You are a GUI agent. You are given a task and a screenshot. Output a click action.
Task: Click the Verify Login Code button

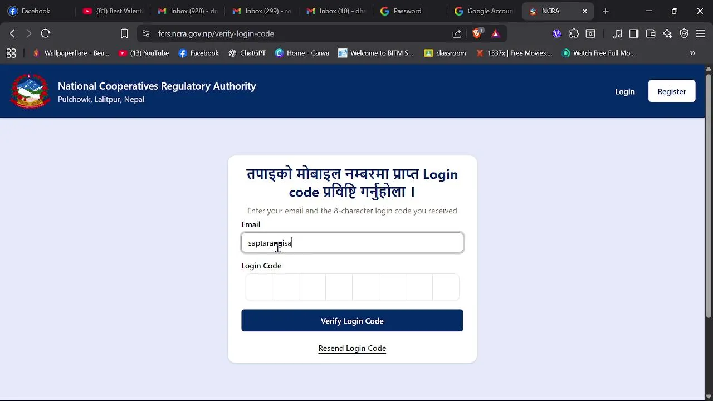(x=352, y=321)
